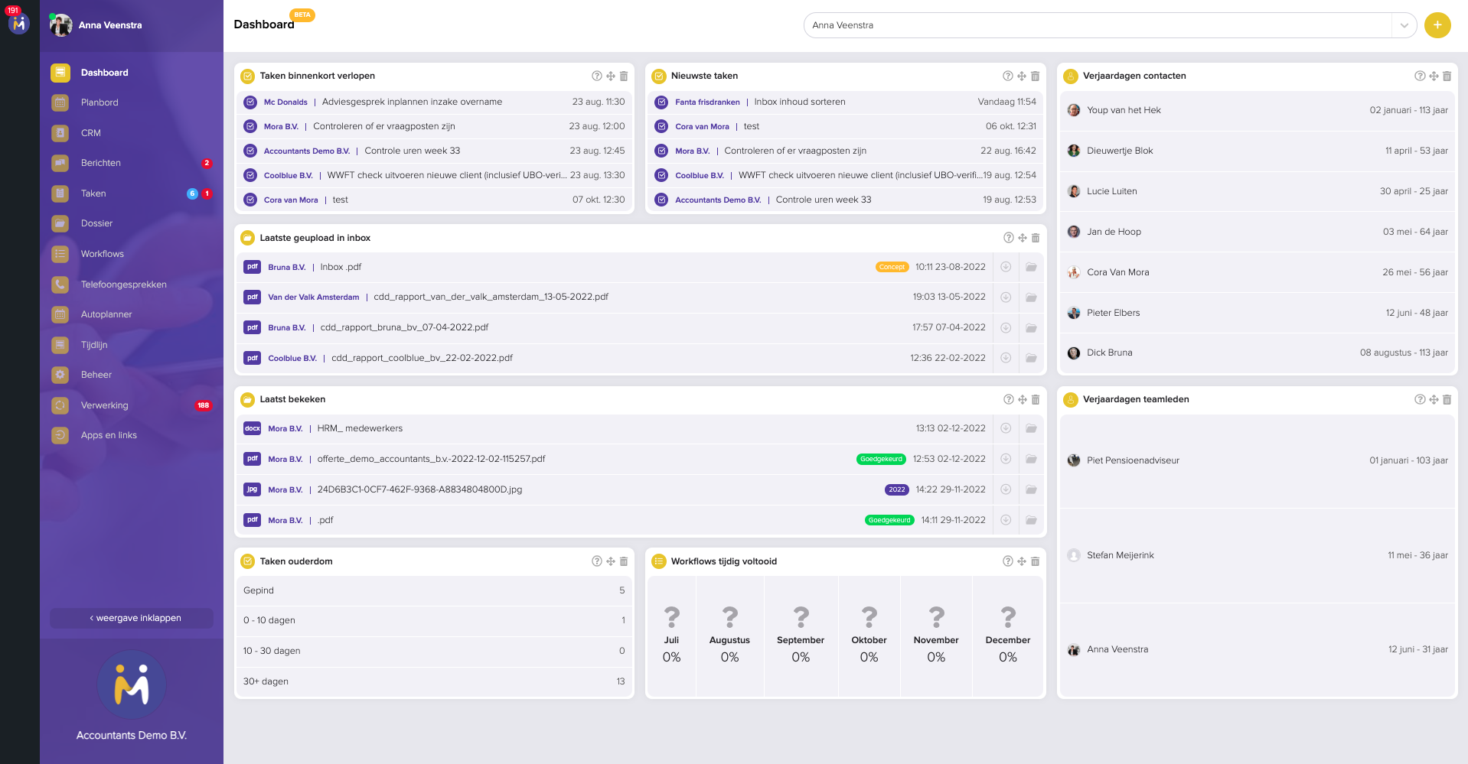Collapse sidebar with weergave inklappen
This screenshot has width=1468, height=764.
(132, 618)
